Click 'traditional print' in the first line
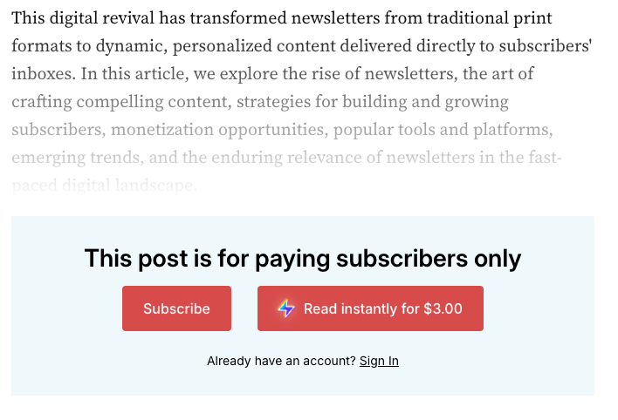Screen dimensions: 618x420 [490, 18]
